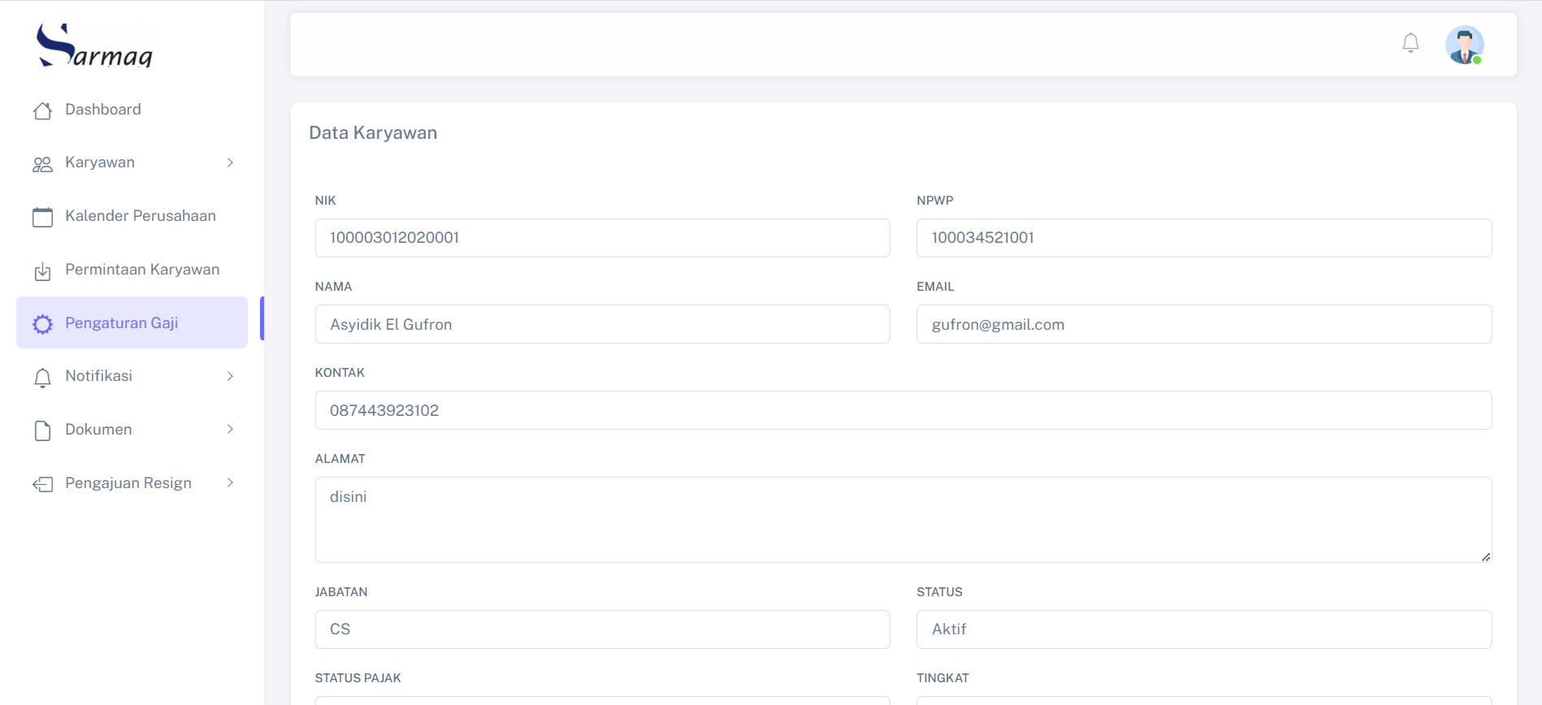Click into the Nama field

pos(602,324)
